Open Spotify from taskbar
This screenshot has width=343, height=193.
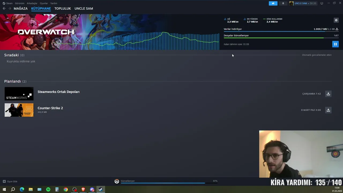click(48, 190)
